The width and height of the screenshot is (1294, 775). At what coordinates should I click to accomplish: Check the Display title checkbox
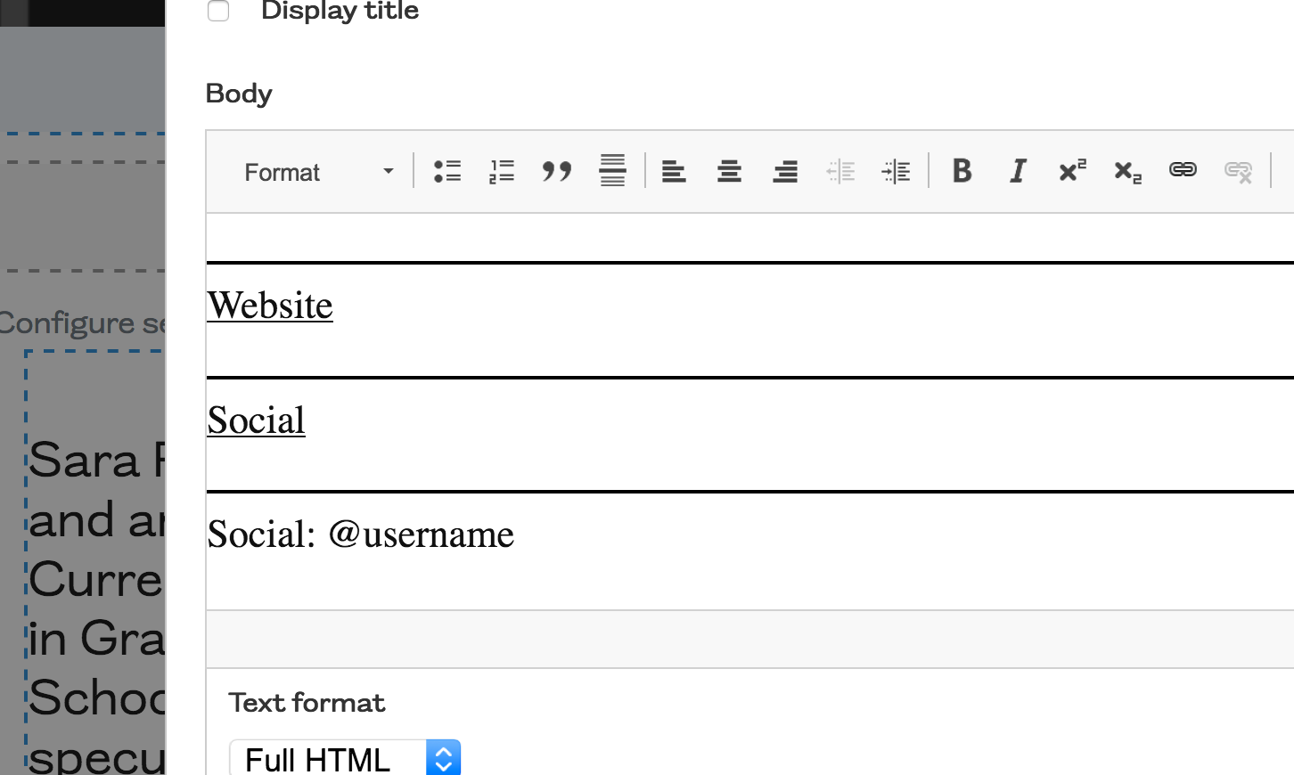218,10
